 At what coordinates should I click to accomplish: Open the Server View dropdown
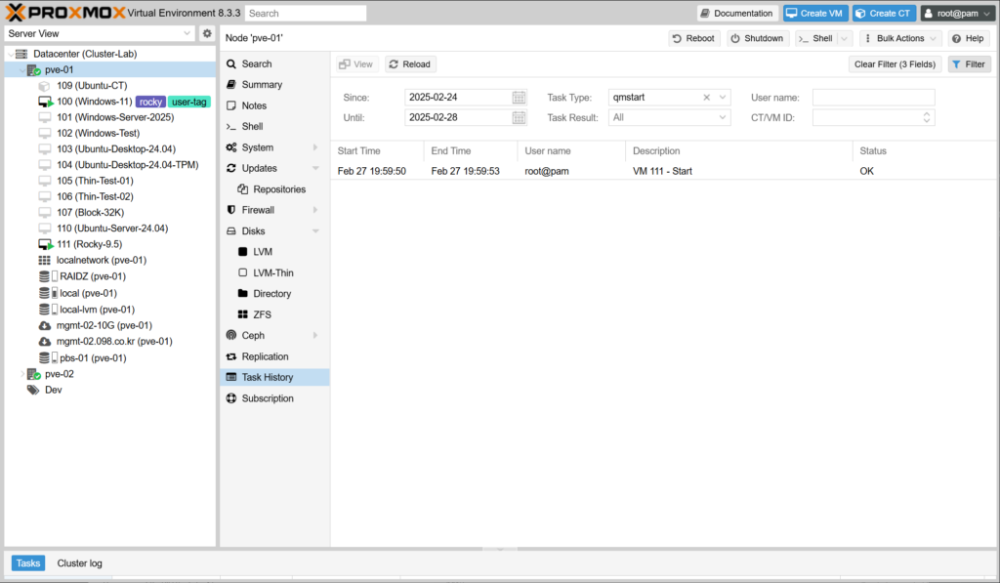[x=187, y=33]
